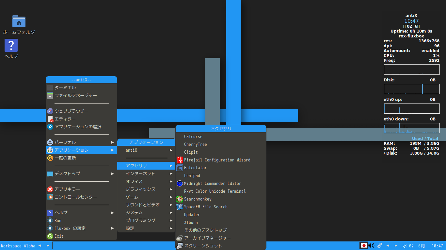This screenshot has width=446, height=250.
Task: Click the taskbar clock showing 10:47
Action: tap(437, 246)
